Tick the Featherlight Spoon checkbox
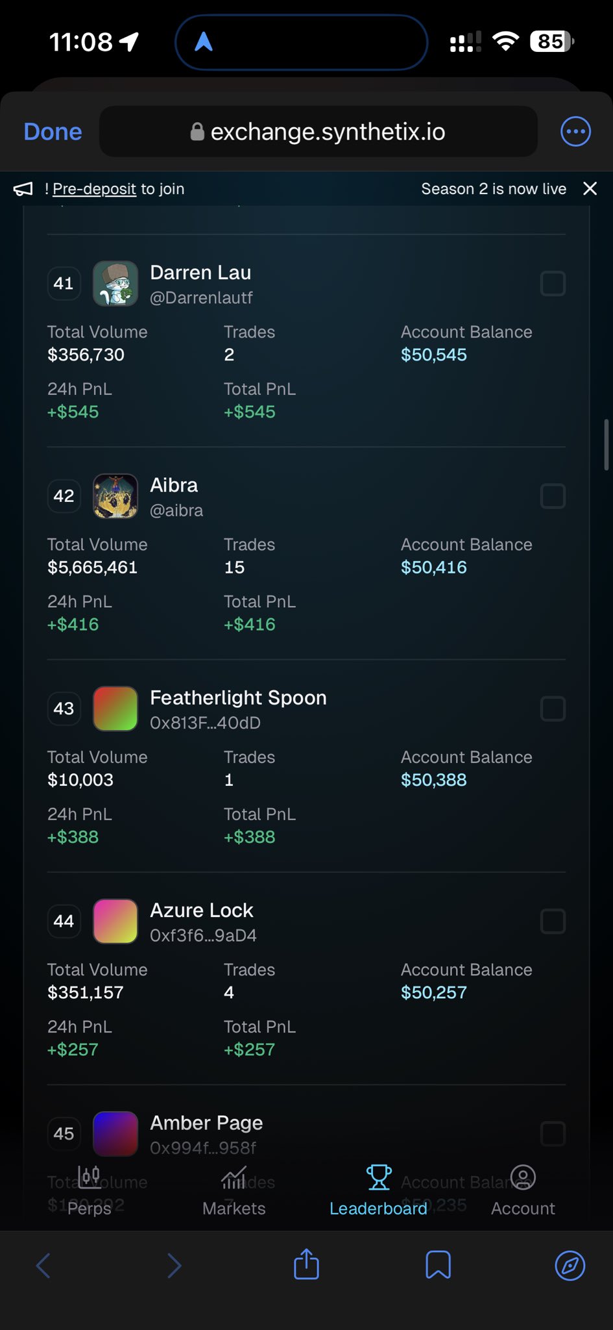This screenshot has width=613, height=1330. pyautogui.click(x=553, y=709)
